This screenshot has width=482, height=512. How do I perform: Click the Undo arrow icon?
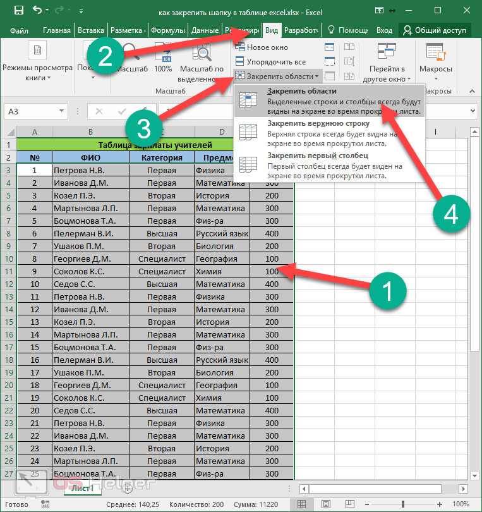(37, 11)
